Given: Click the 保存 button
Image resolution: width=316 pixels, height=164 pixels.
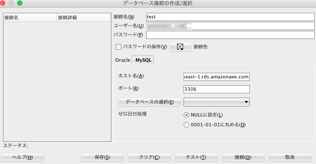Looking at the screenshot, I should (x=102, y=157).
